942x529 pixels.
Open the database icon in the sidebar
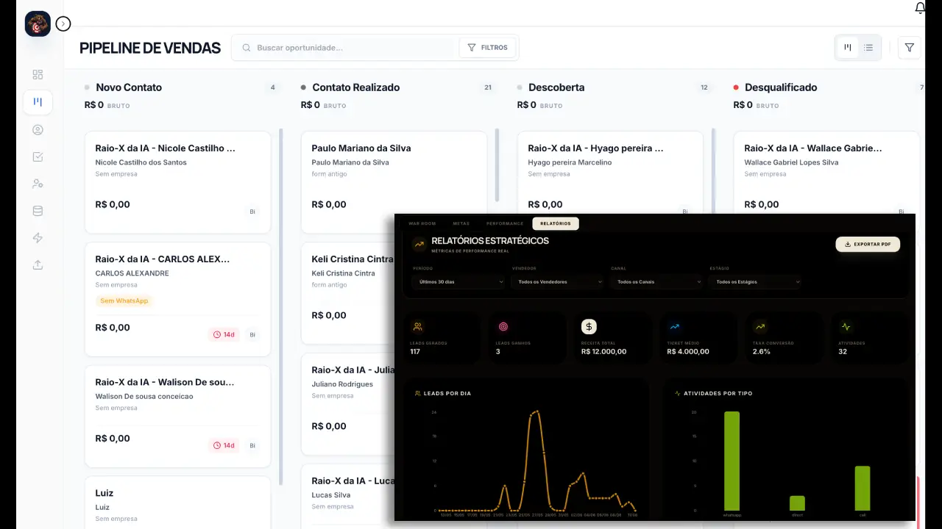click(38, 211)
